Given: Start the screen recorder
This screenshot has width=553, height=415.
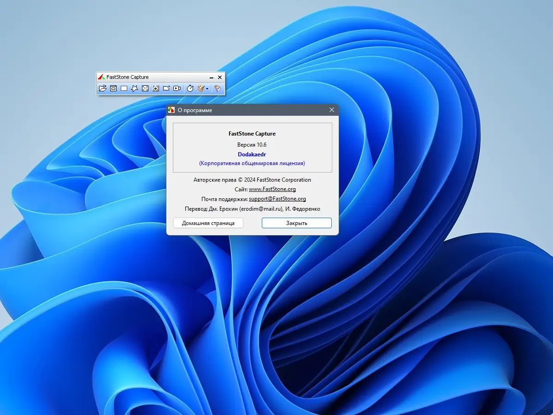Looking at the screenshot, I should [177, 89].
